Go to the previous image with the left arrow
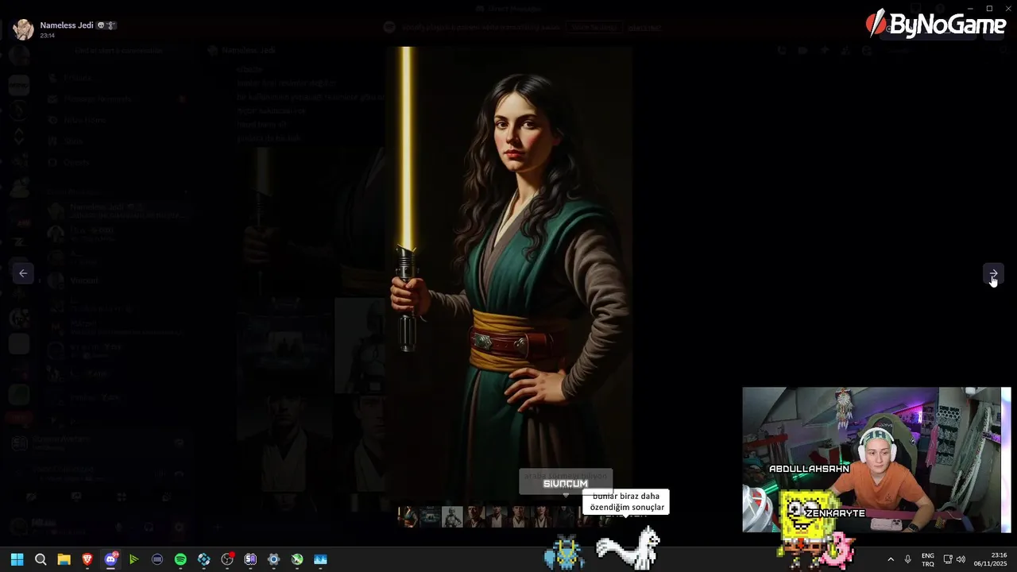Screen dimensions: 1017x572 [23, 273]
